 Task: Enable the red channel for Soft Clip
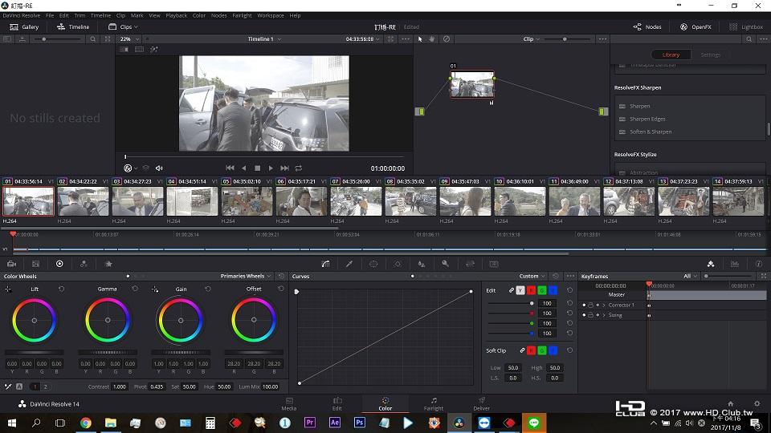pos(531,350)
